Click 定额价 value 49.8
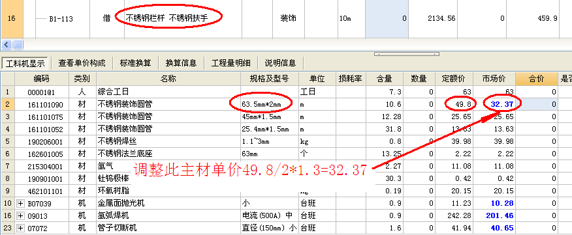Viewport: 572px width, 235px height. point(464,105)
